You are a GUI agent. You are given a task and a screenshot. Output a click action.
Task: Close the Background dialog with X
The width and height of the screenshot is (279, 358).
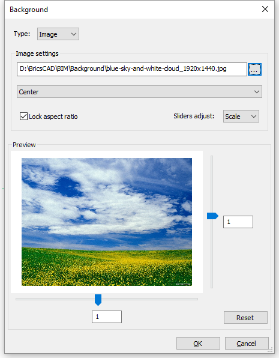(265, 9)
